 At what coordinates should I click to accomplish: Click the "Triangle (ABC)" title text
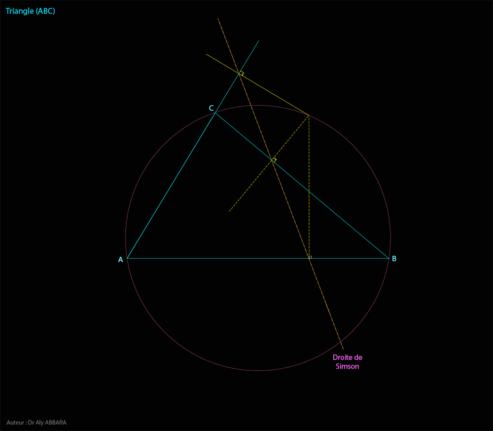31,10
